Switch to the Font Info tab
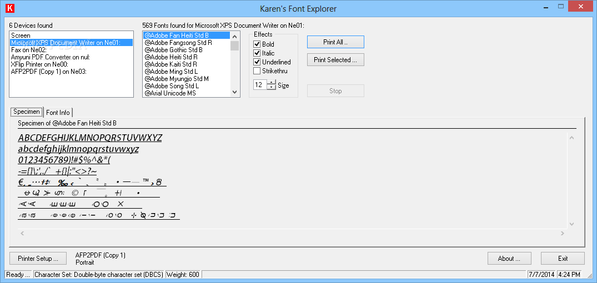Viewport: 597px width, 283px height. pyautogui.click(x=58, y=113)
